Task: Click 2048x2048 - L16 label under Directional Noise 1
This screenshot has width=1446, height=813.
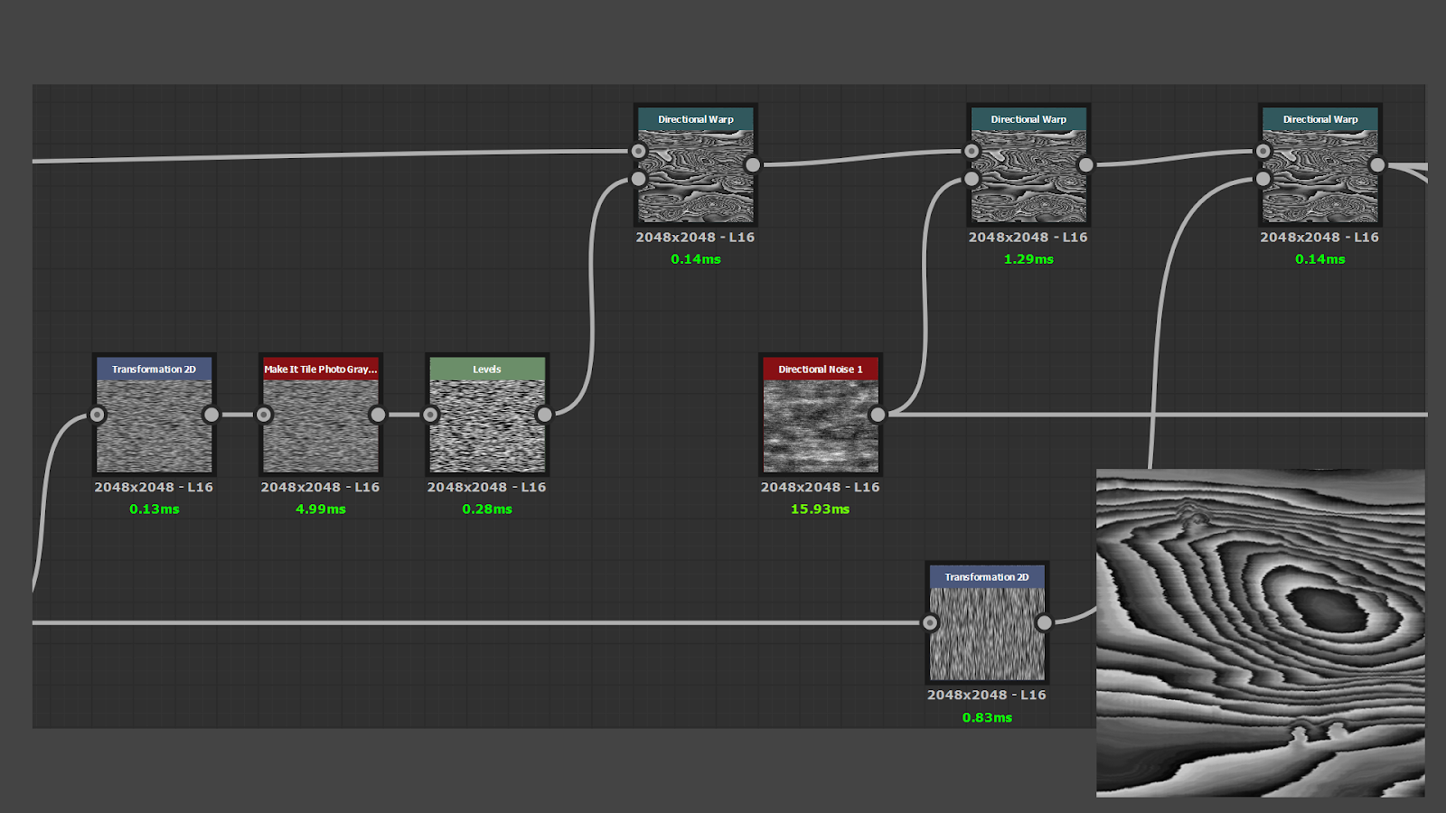Action: tap(821, 487)
